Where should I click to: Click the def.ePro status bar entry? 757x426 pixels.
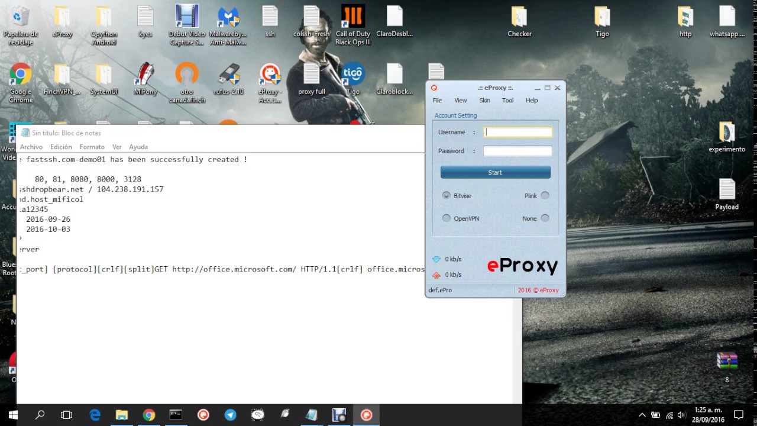pos(440,291)
